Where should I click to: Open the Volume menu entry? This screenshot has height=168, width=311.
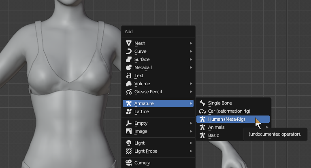(158, 84)
